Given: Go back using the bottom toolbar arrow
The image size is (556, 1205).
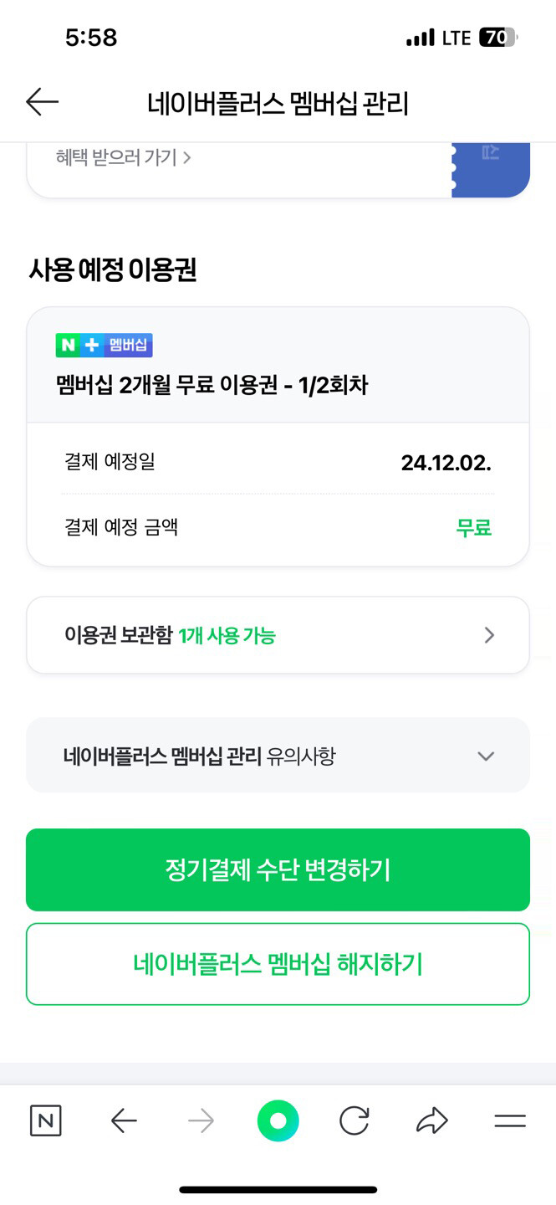Looking at the screenshot, I should 124,1120.
